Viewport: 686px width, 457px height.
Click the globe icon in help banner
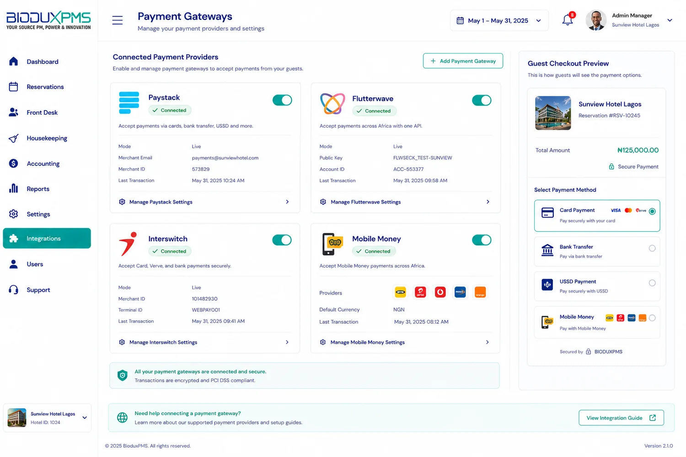pyautogui.click(x=122, y=418)
